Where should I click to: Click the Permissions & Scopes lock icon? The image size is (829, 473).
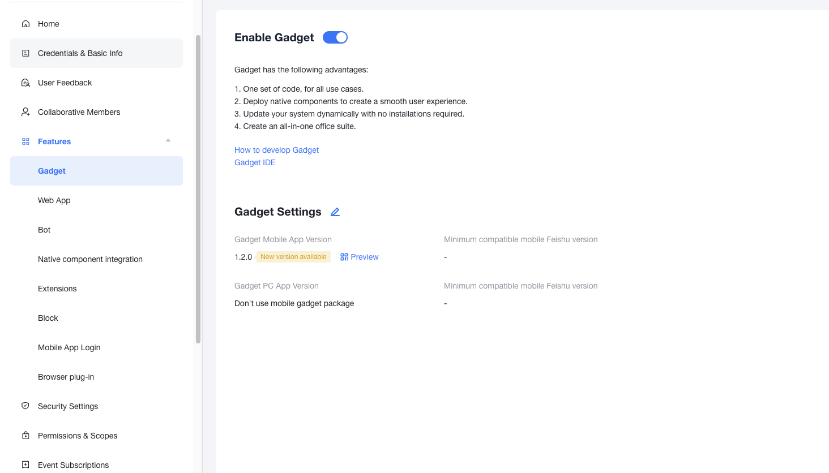click(25, 435)
